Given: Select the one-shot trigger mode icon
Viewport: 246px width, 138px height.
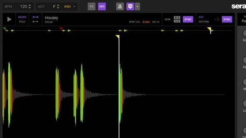Looking at the screenshot, I should (35, 21).
